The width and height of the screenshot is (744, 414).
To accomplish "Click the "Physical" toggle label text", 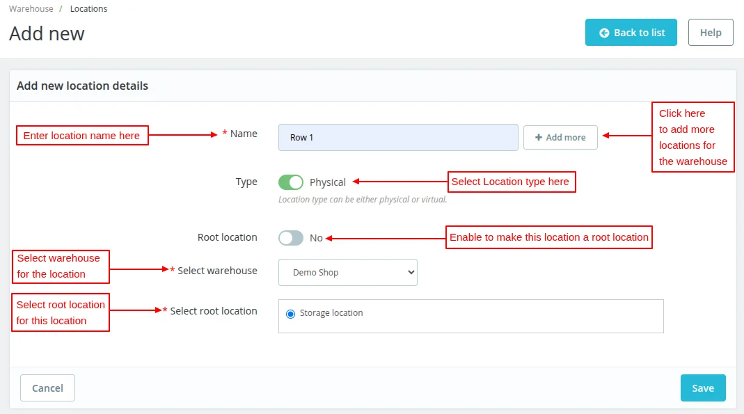I will 328,182.
